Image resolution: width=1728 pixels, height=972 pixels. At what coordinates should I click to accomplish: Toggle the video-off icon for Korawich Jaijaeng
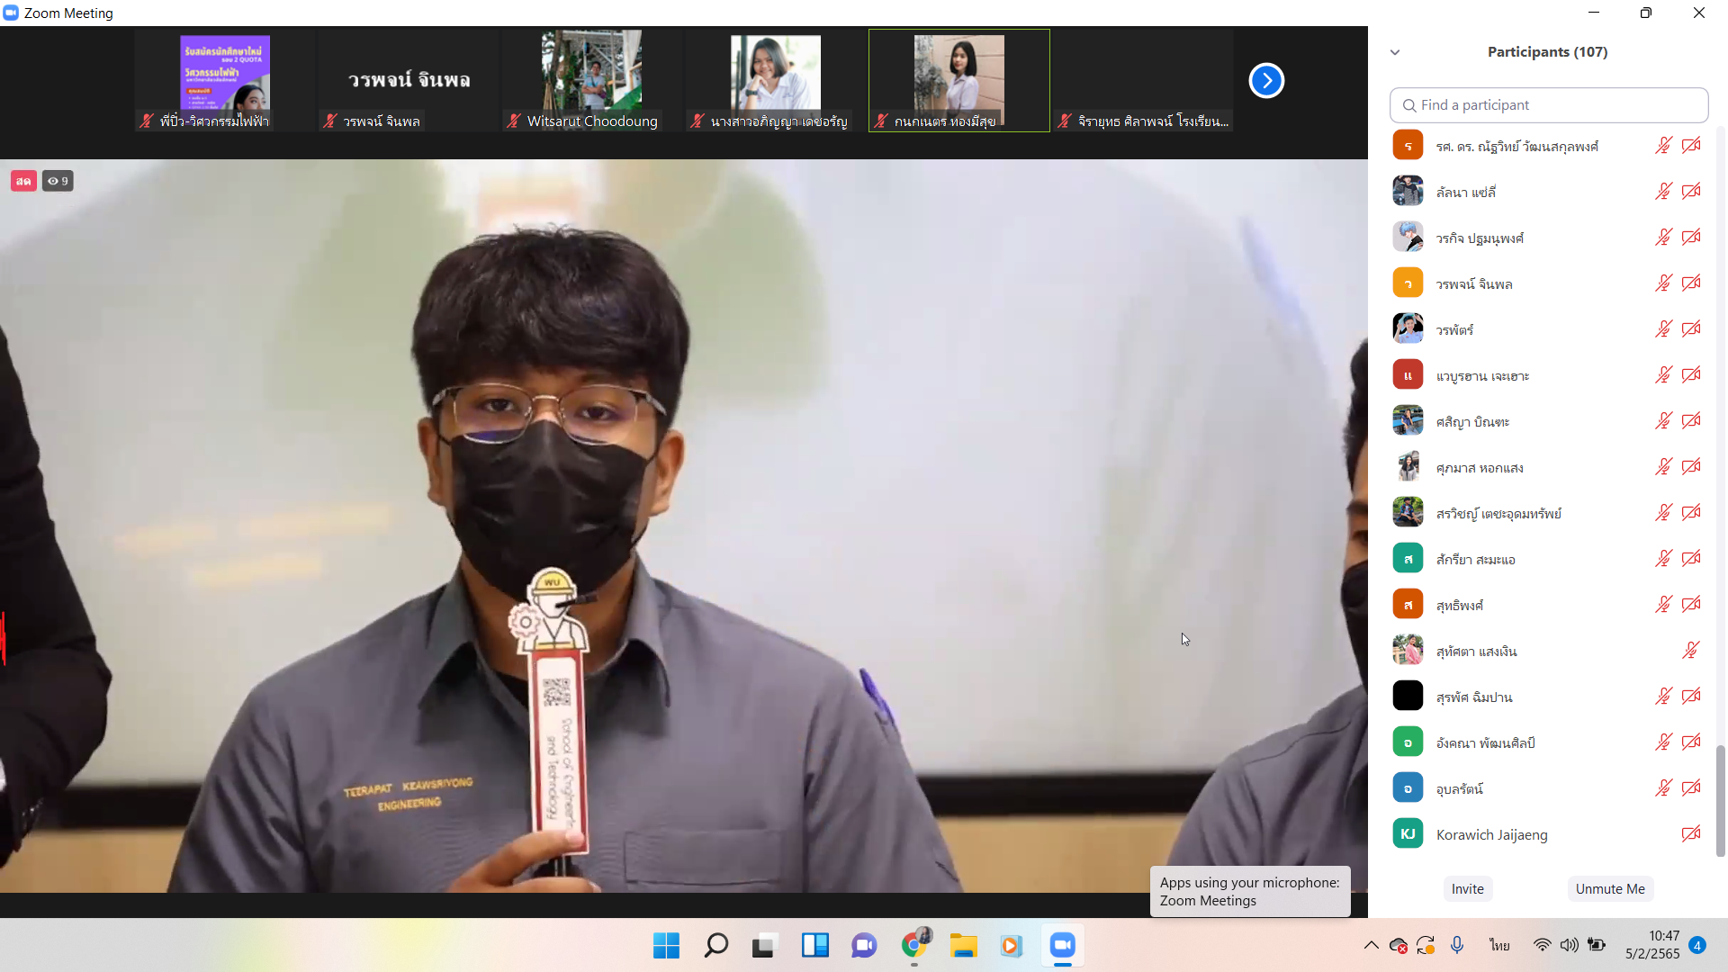tap(1690, 834)
